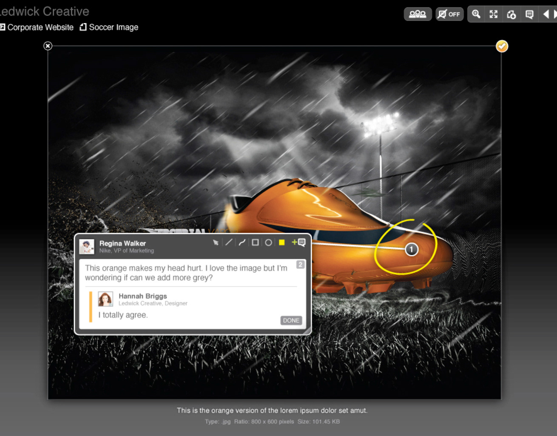This screenshot has width=557, height=436.
Task: Add a new comment with plus icon
Action: (298, 242)
